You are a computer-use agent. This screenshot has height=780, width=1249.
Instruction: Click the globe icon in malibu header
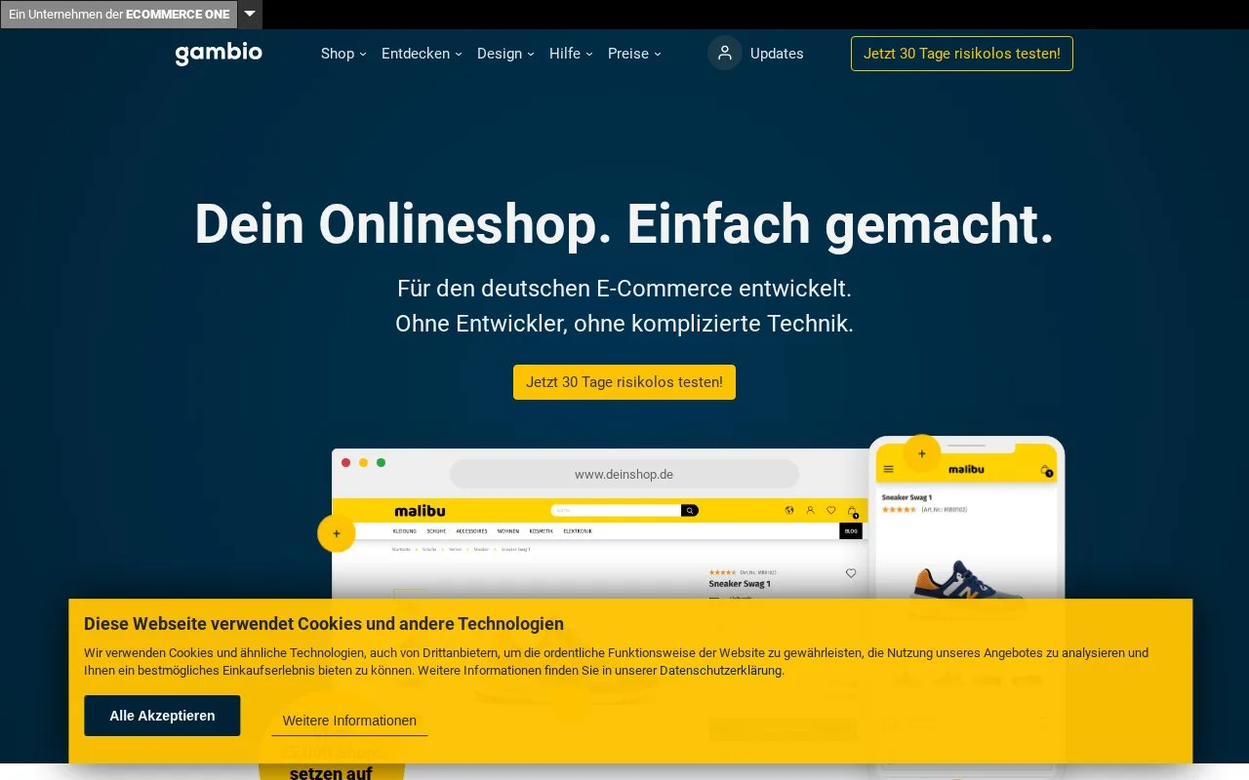[789, 510]
